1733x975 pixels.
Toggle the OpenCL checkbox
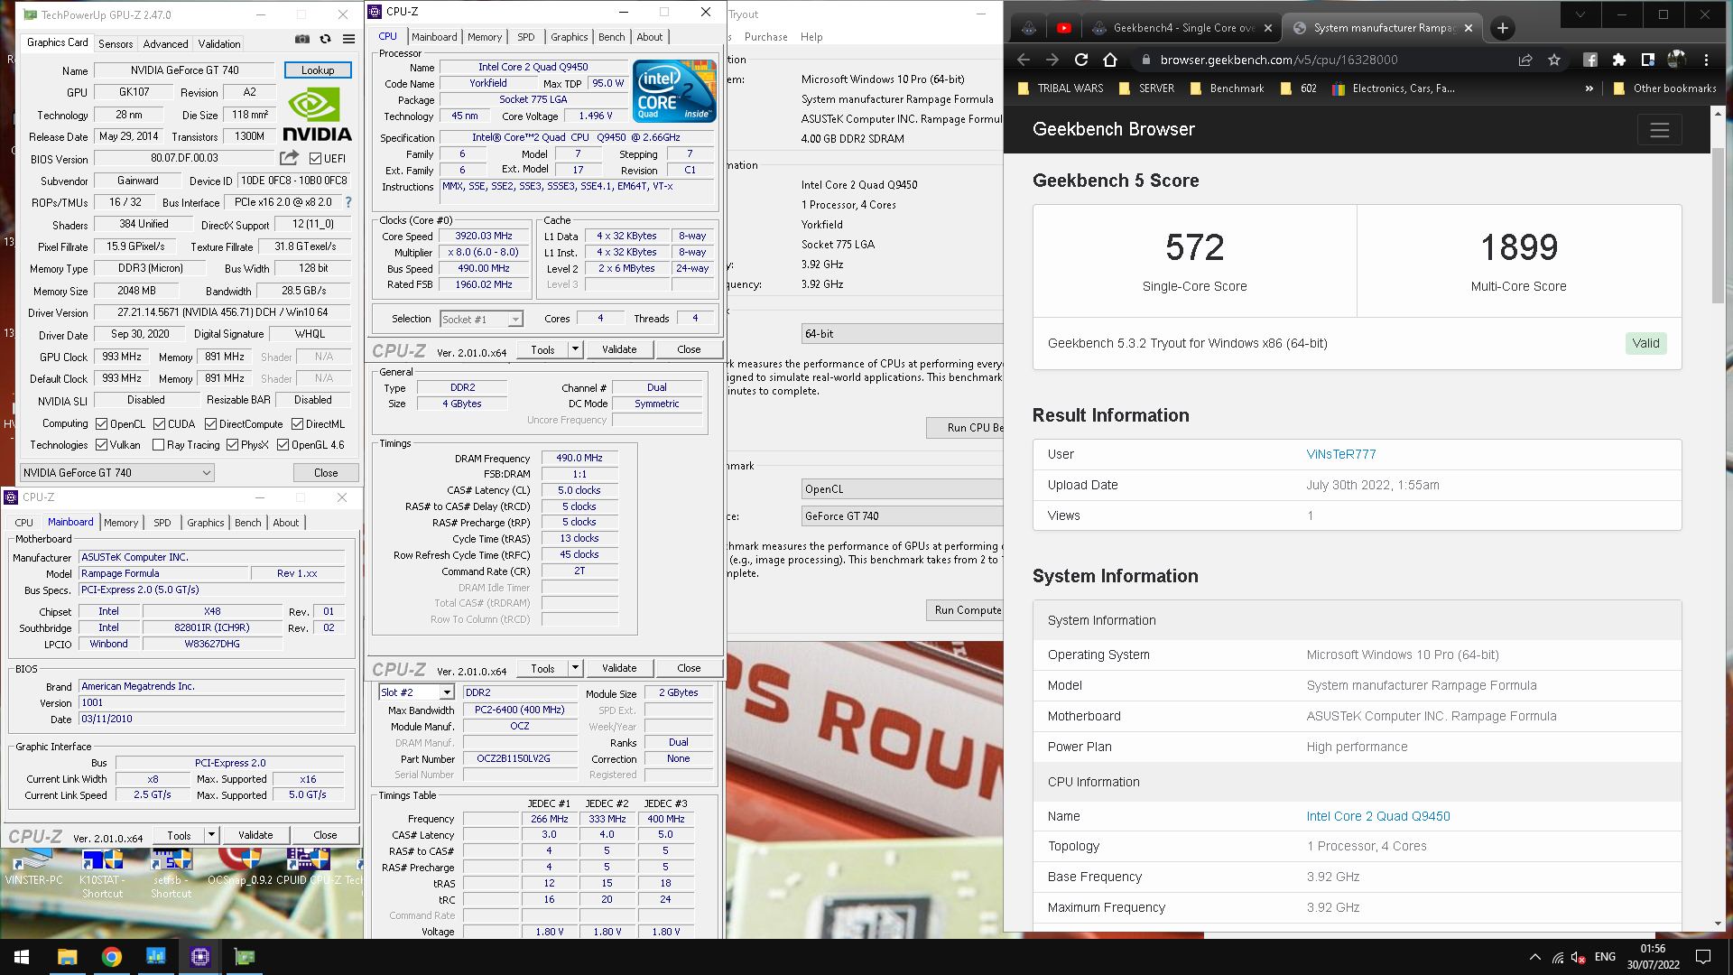coord(102,424)
